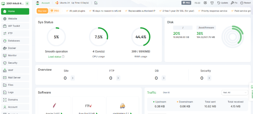
Task: Expand the DB count arrow in Overview
Action: tap(164, 78)
